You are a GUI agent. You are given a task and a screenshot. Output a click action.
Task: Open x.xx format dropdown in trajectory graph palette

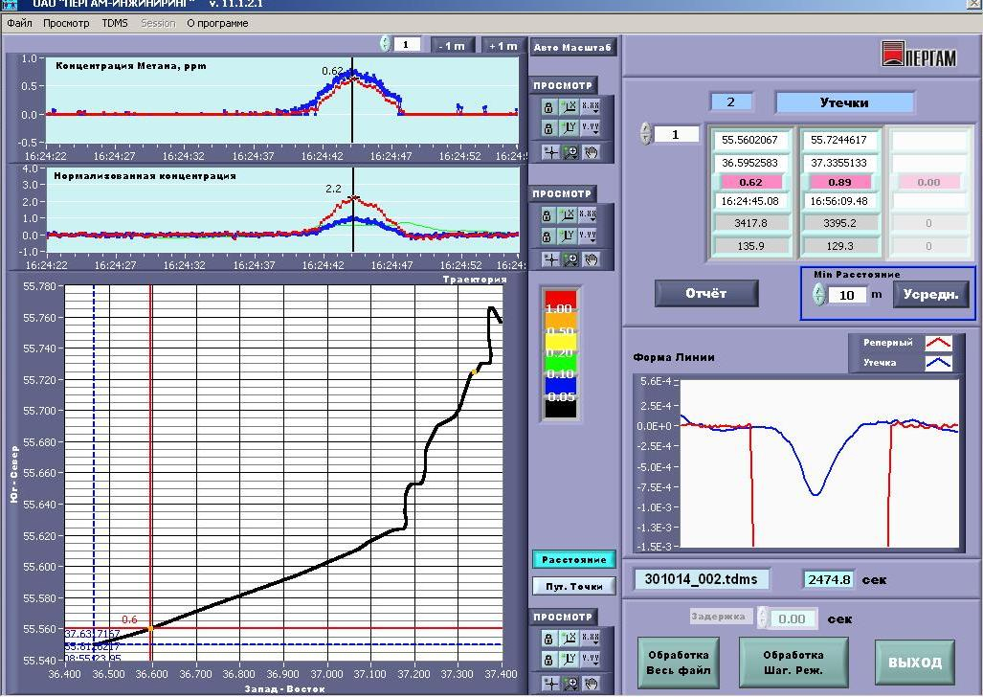coord(590,639)
